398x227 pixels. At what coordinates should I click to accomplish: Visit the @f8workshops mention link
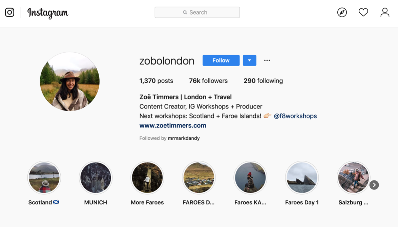[295, 116]
